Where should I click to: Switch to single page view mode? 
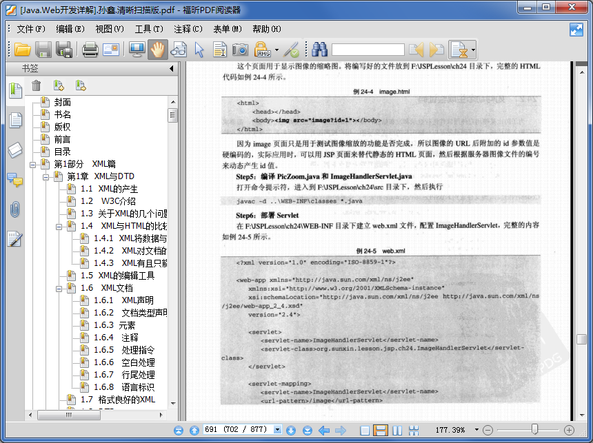(x=365, y=430)
